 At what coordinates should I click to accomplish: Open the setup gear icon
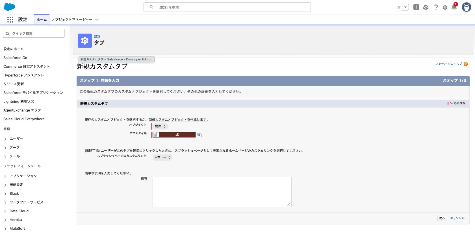(445, 7)
